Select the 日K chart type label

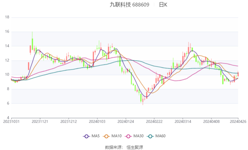(163, 5)
